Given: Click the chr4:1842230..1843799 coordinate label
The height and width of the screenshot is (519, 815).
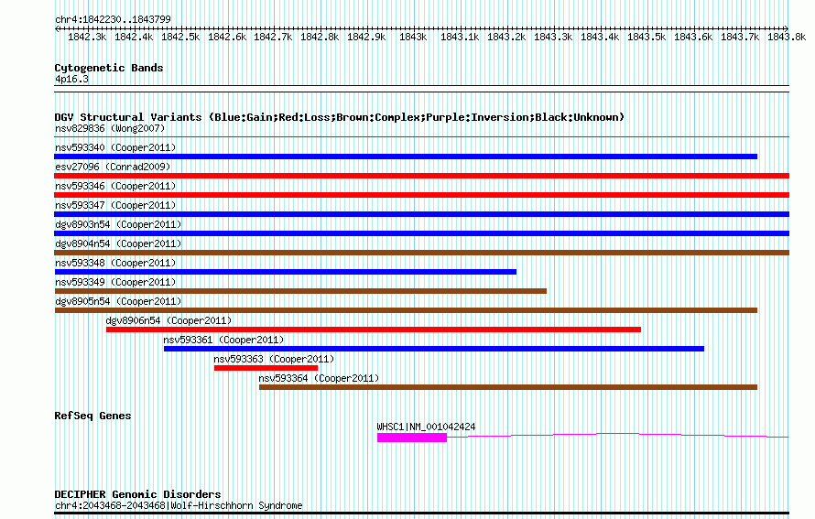Looking at the screenshot, I should (113, 19).
